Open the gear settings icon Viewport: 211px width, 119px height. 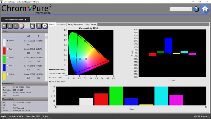pyautogui.click(x=45, y=26)
